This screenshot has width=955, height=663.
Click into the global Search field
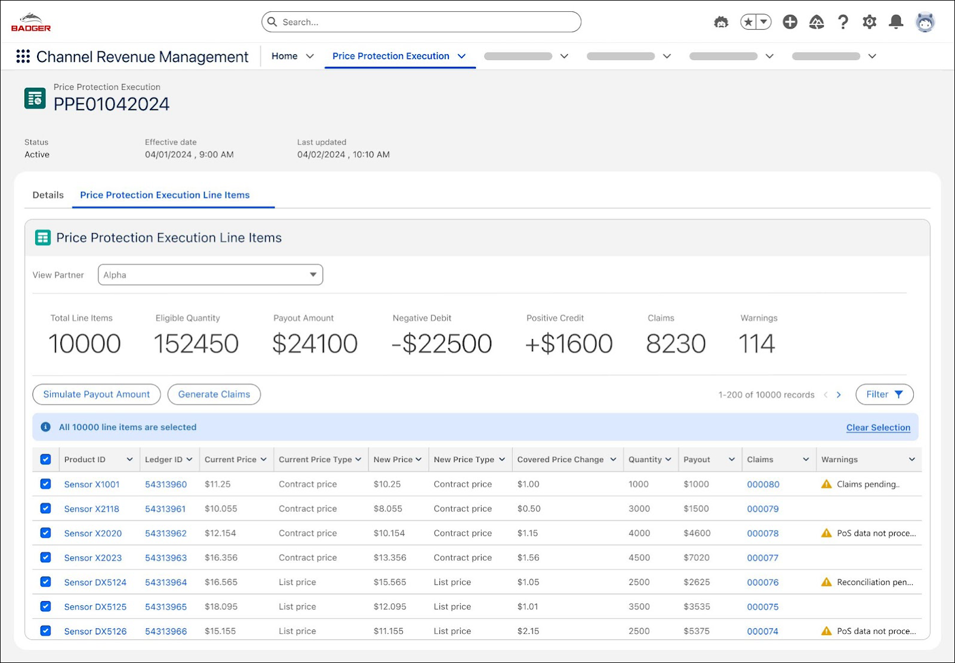[421, 22]
